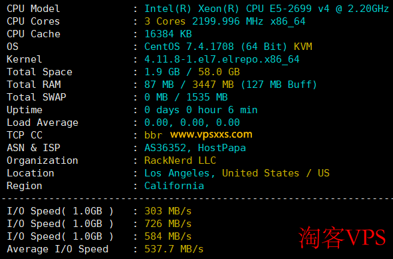This screenshot has width=393, height=259.
Task: Select 'AS36352, HostPapa' text
Action: tap(195, 148)
